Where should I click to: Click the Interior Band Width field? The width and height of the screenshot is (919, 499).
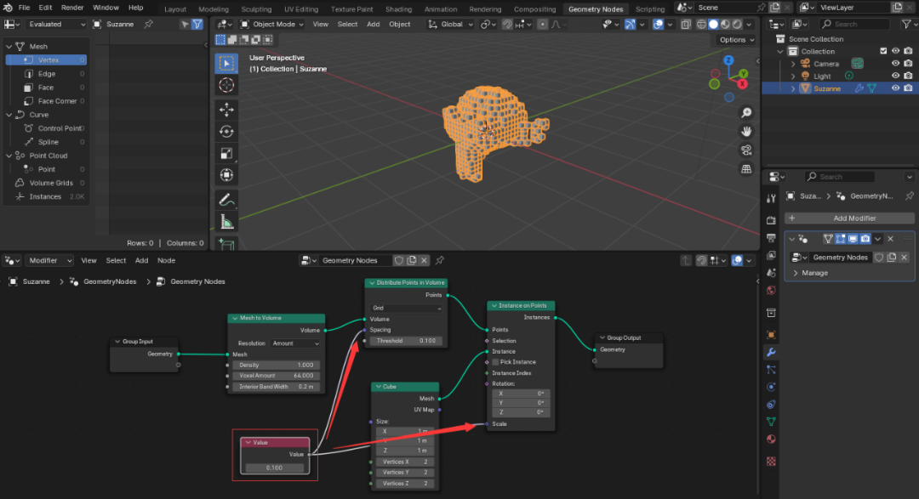click(x=276, y=387)
